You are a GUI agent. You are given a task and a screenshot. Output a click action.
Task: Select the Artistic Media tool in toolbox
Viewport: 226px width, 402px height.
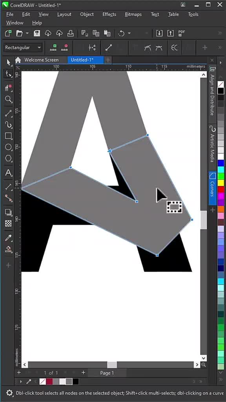9,125
